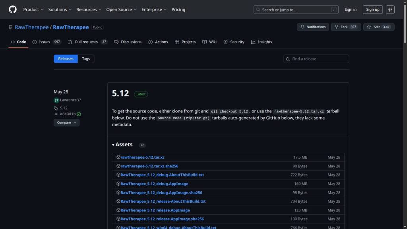Open the 5.12 release title
Image resolution: width=407 pixels, height=229 pixels.
[x=120, y=93]
